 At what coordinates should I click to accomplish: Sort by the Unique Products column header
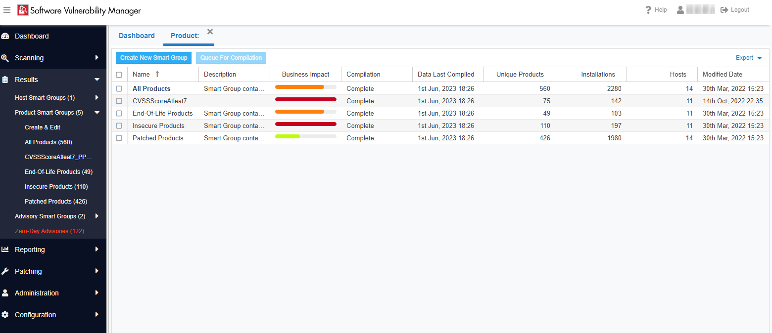point(520,75)
